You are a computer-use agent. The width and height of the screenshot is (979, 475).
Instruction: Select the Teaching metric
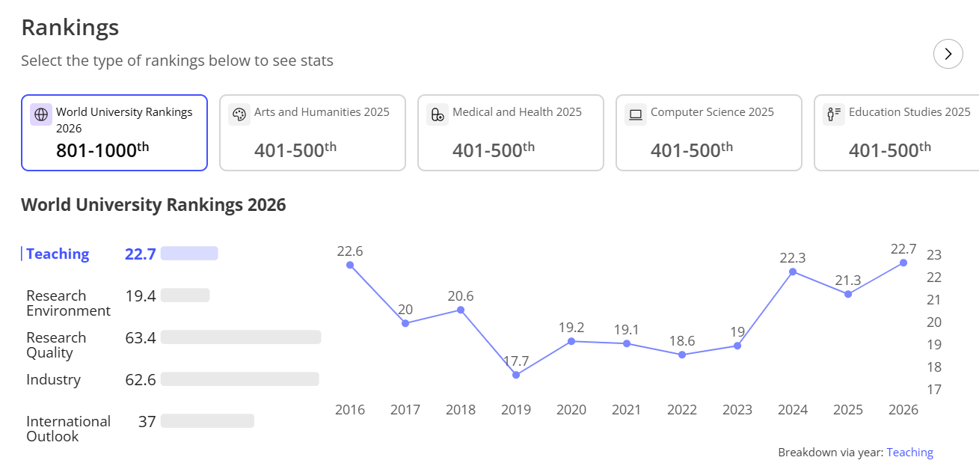point(58,254)
